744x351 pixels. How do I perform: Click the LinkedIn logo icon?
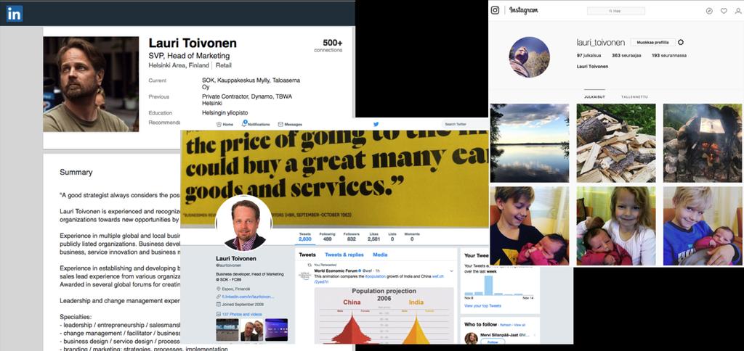coord(15,14)
